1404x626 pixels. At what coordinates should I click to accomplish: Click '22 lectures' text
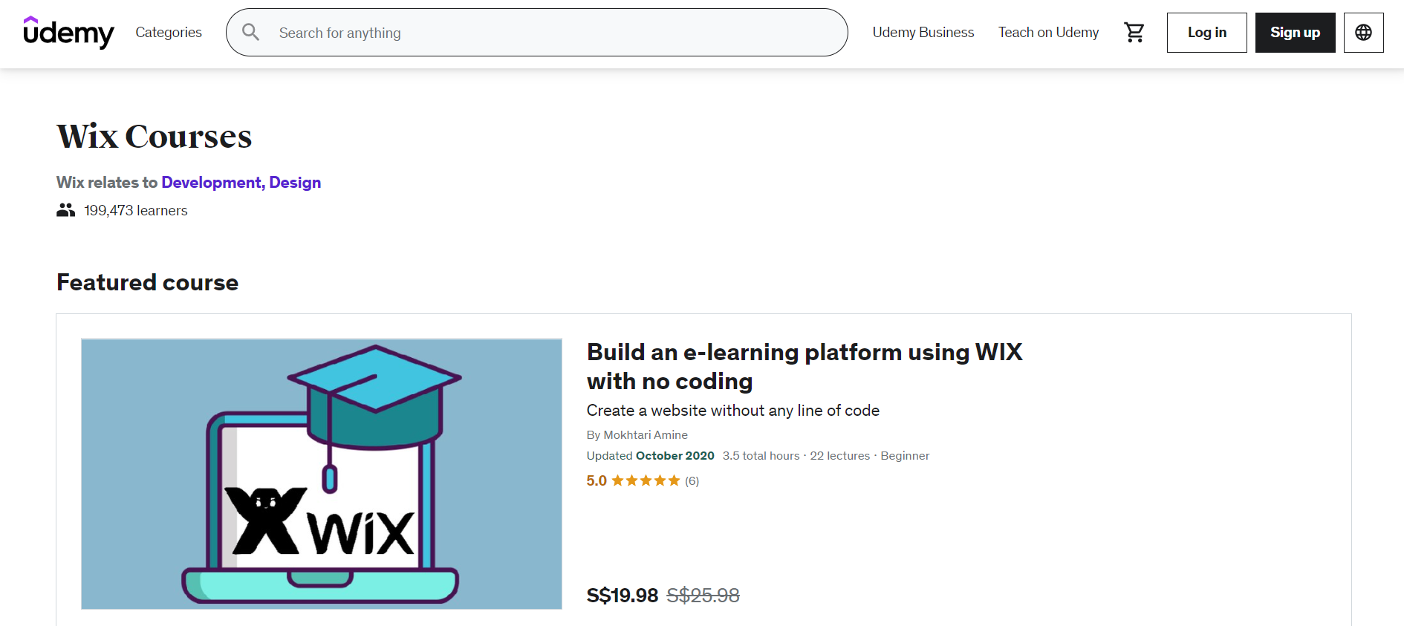(x=839, y=456)
